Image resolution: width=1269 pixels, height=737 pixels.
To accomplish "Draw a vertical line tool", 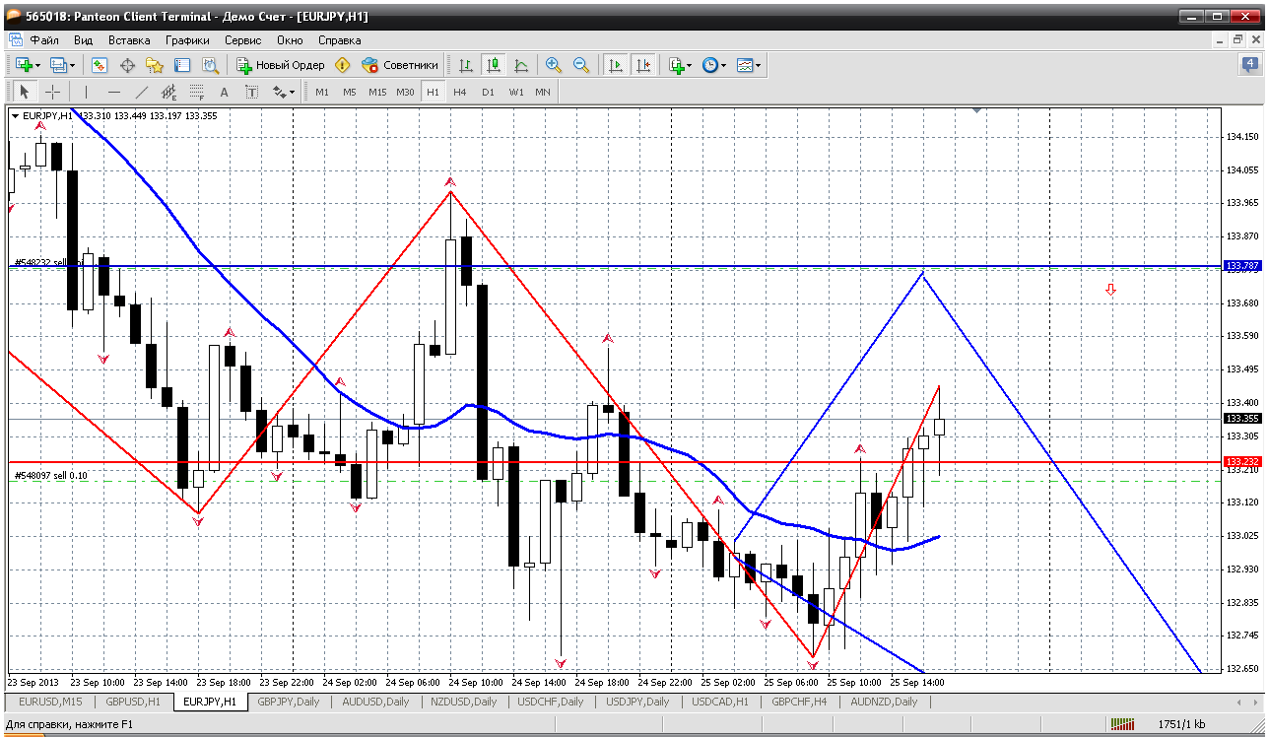I will click(x=86, y=92).
